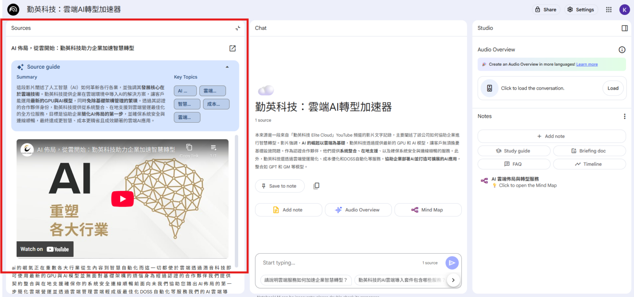Select the '智慧...' key topic chip
Image resolution: width=634 pixels, height=297 pixels.
[187, 104]
